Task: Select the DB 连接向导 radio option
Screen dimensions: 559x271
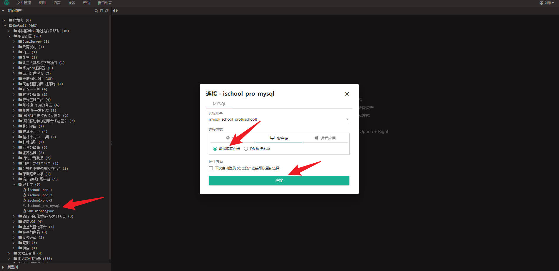Action: coord(246,149)
